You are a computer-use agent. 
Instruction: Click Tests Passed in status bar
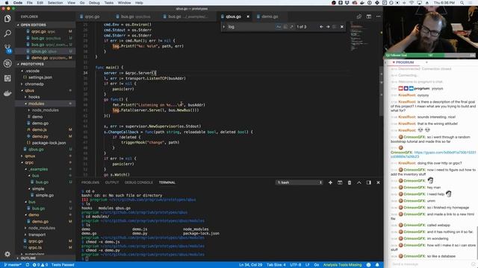click(63, 265)
